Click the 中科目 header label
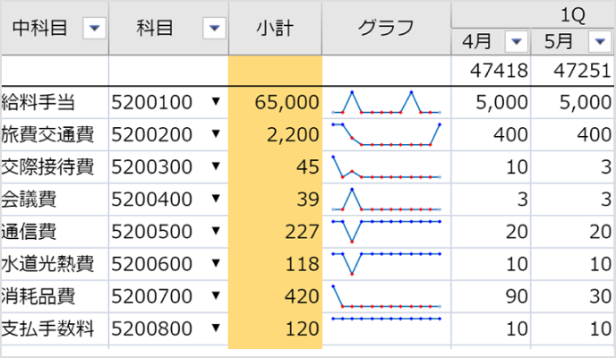The image size is (616, 358). pos(40,29)
